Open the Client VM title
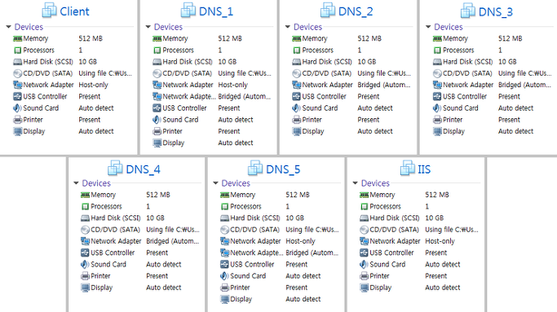 [74, 11]
